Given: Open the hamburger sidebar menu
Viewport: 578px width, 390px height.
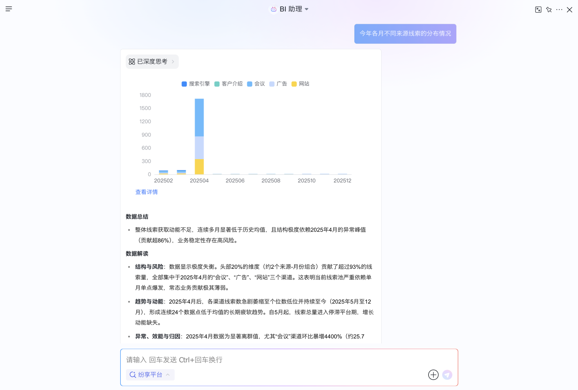Looking at the screenshot, I should 9,9.
